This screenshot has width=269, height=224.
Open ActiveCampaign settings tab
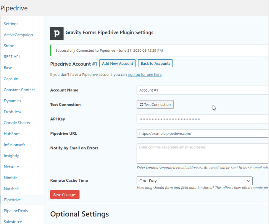click(18, 35)
